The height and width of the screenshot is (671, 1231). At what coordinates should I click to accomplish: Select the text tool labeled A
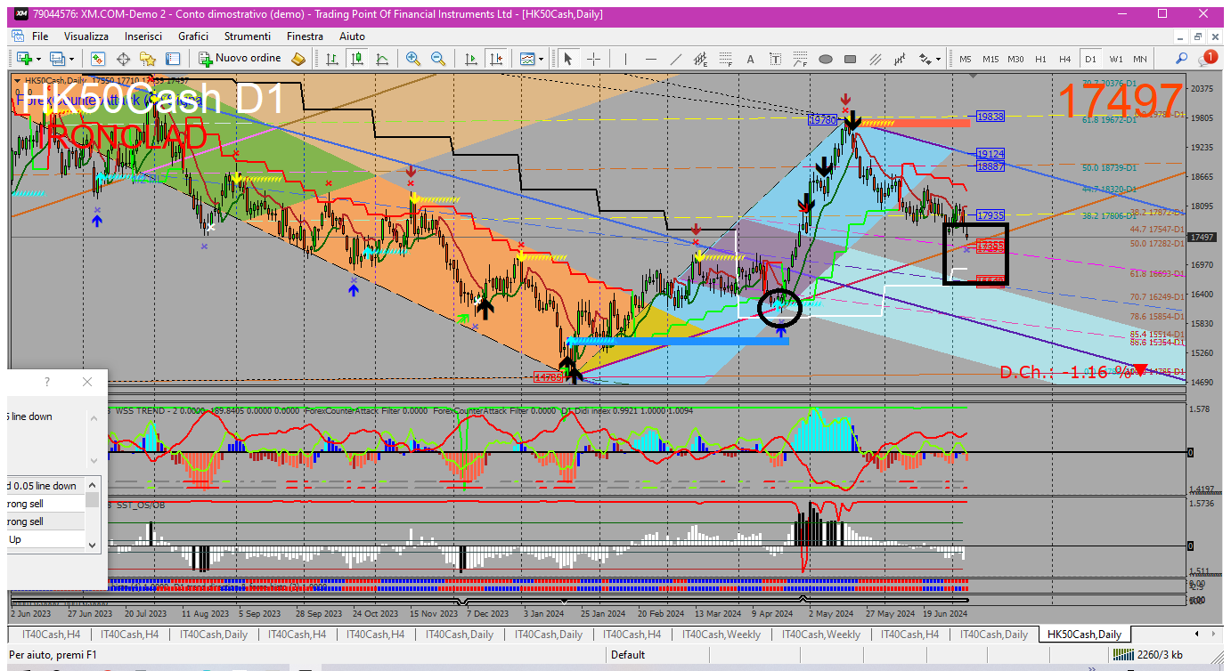point(750,59)
